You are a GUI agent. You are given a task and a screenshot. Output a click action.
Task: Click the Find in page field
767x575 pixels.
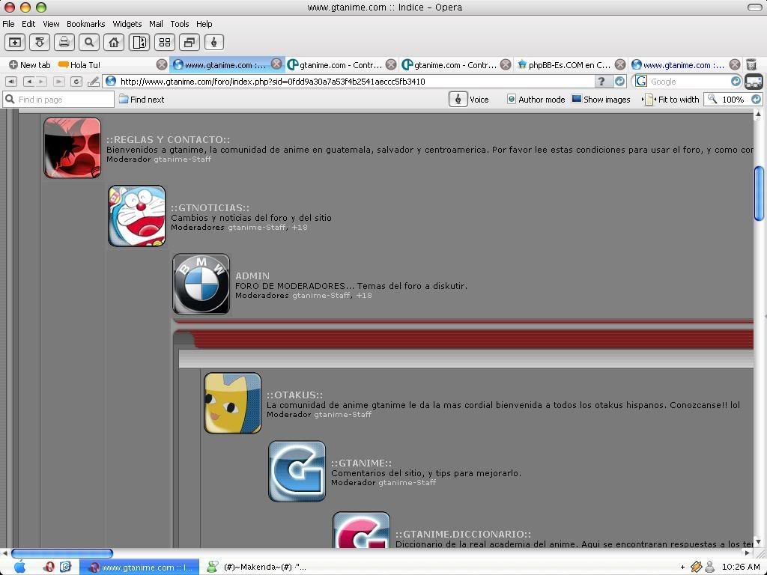58,100
